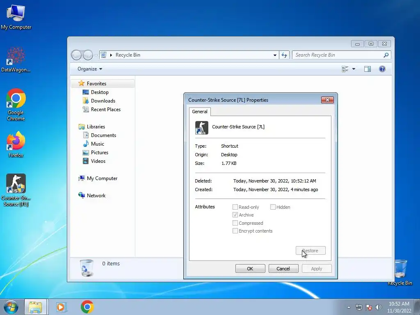The image size is (420, 315).
Task: Open the DataWagon desktop shortcut
Action: point(16,60)
